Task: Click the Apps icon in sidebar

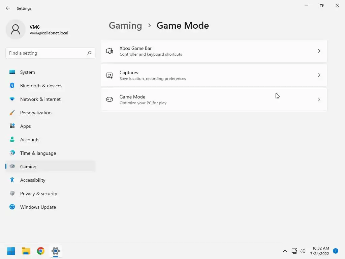Action: click(x=12, y=126)
